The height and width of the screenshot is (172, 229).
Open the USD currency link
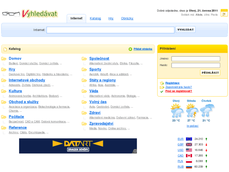pos(180,150)
